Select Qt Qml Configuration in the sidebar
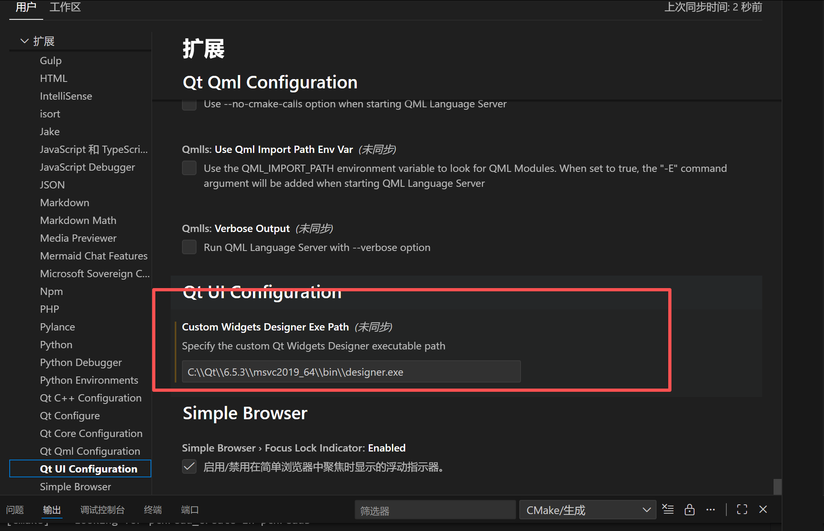This screenshot has height=531, width=824. tap(90, 451)
